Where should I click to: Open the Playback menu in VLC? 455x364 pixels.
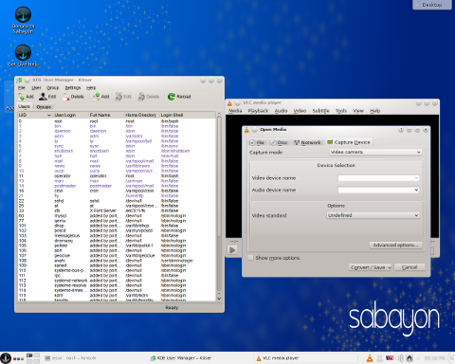tap(258, 111)
